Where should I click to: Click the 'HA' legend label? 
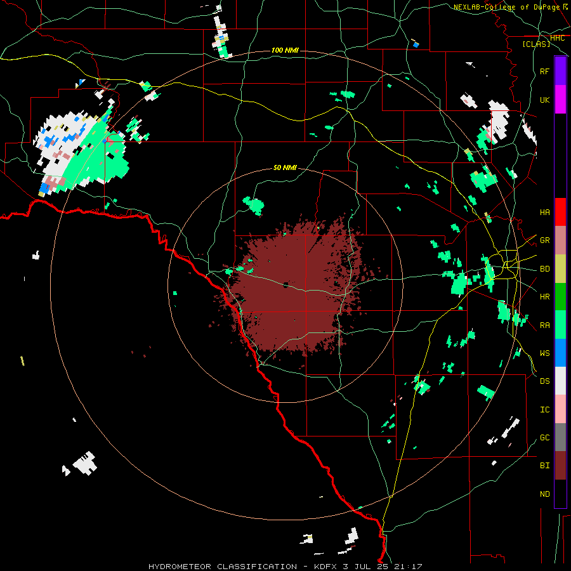click(544, 212)
